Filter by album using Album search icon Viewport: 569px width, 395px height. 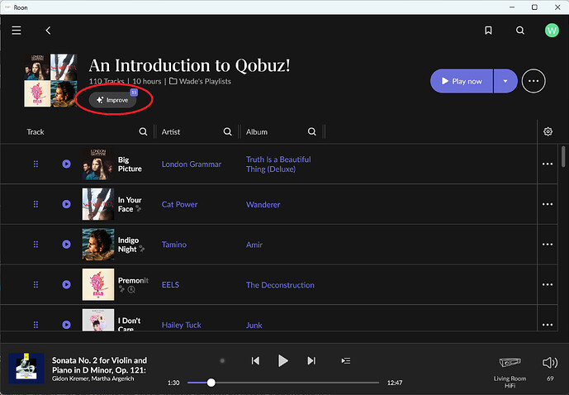click(311, 131)
